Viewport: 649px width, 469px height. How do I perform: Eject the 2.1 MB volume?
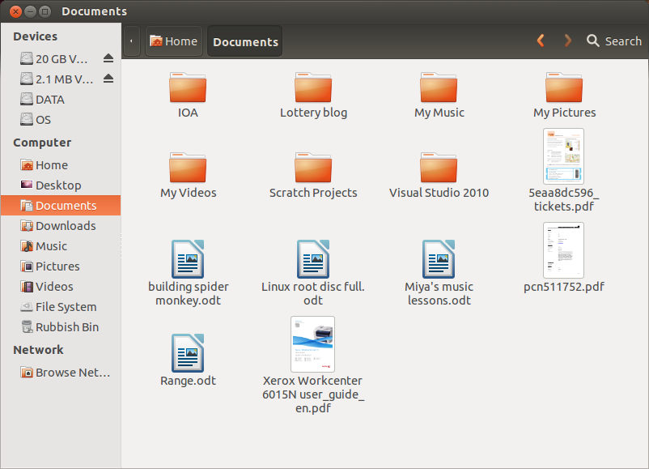click(108, 79)
